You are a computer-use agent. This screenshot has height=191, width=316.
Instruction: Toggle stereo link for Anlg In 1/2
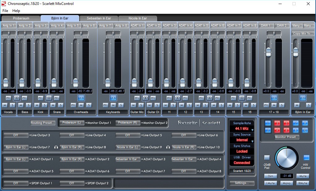17,98
